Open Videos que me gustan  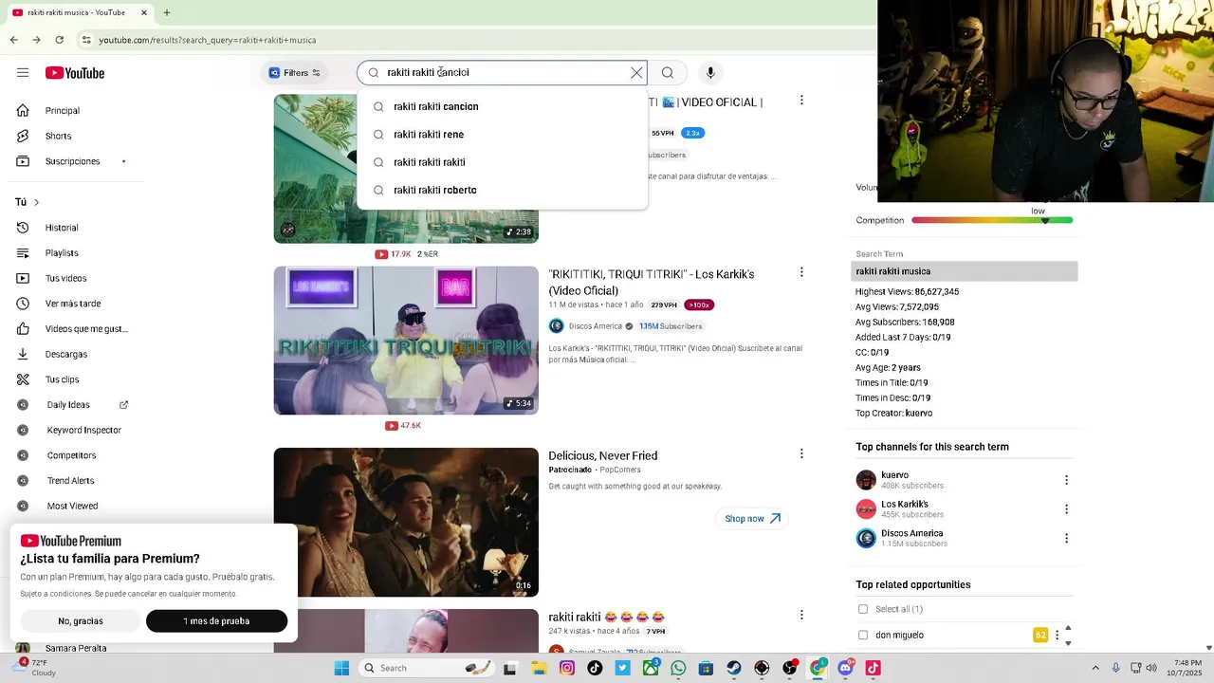[x=85, y=329]
